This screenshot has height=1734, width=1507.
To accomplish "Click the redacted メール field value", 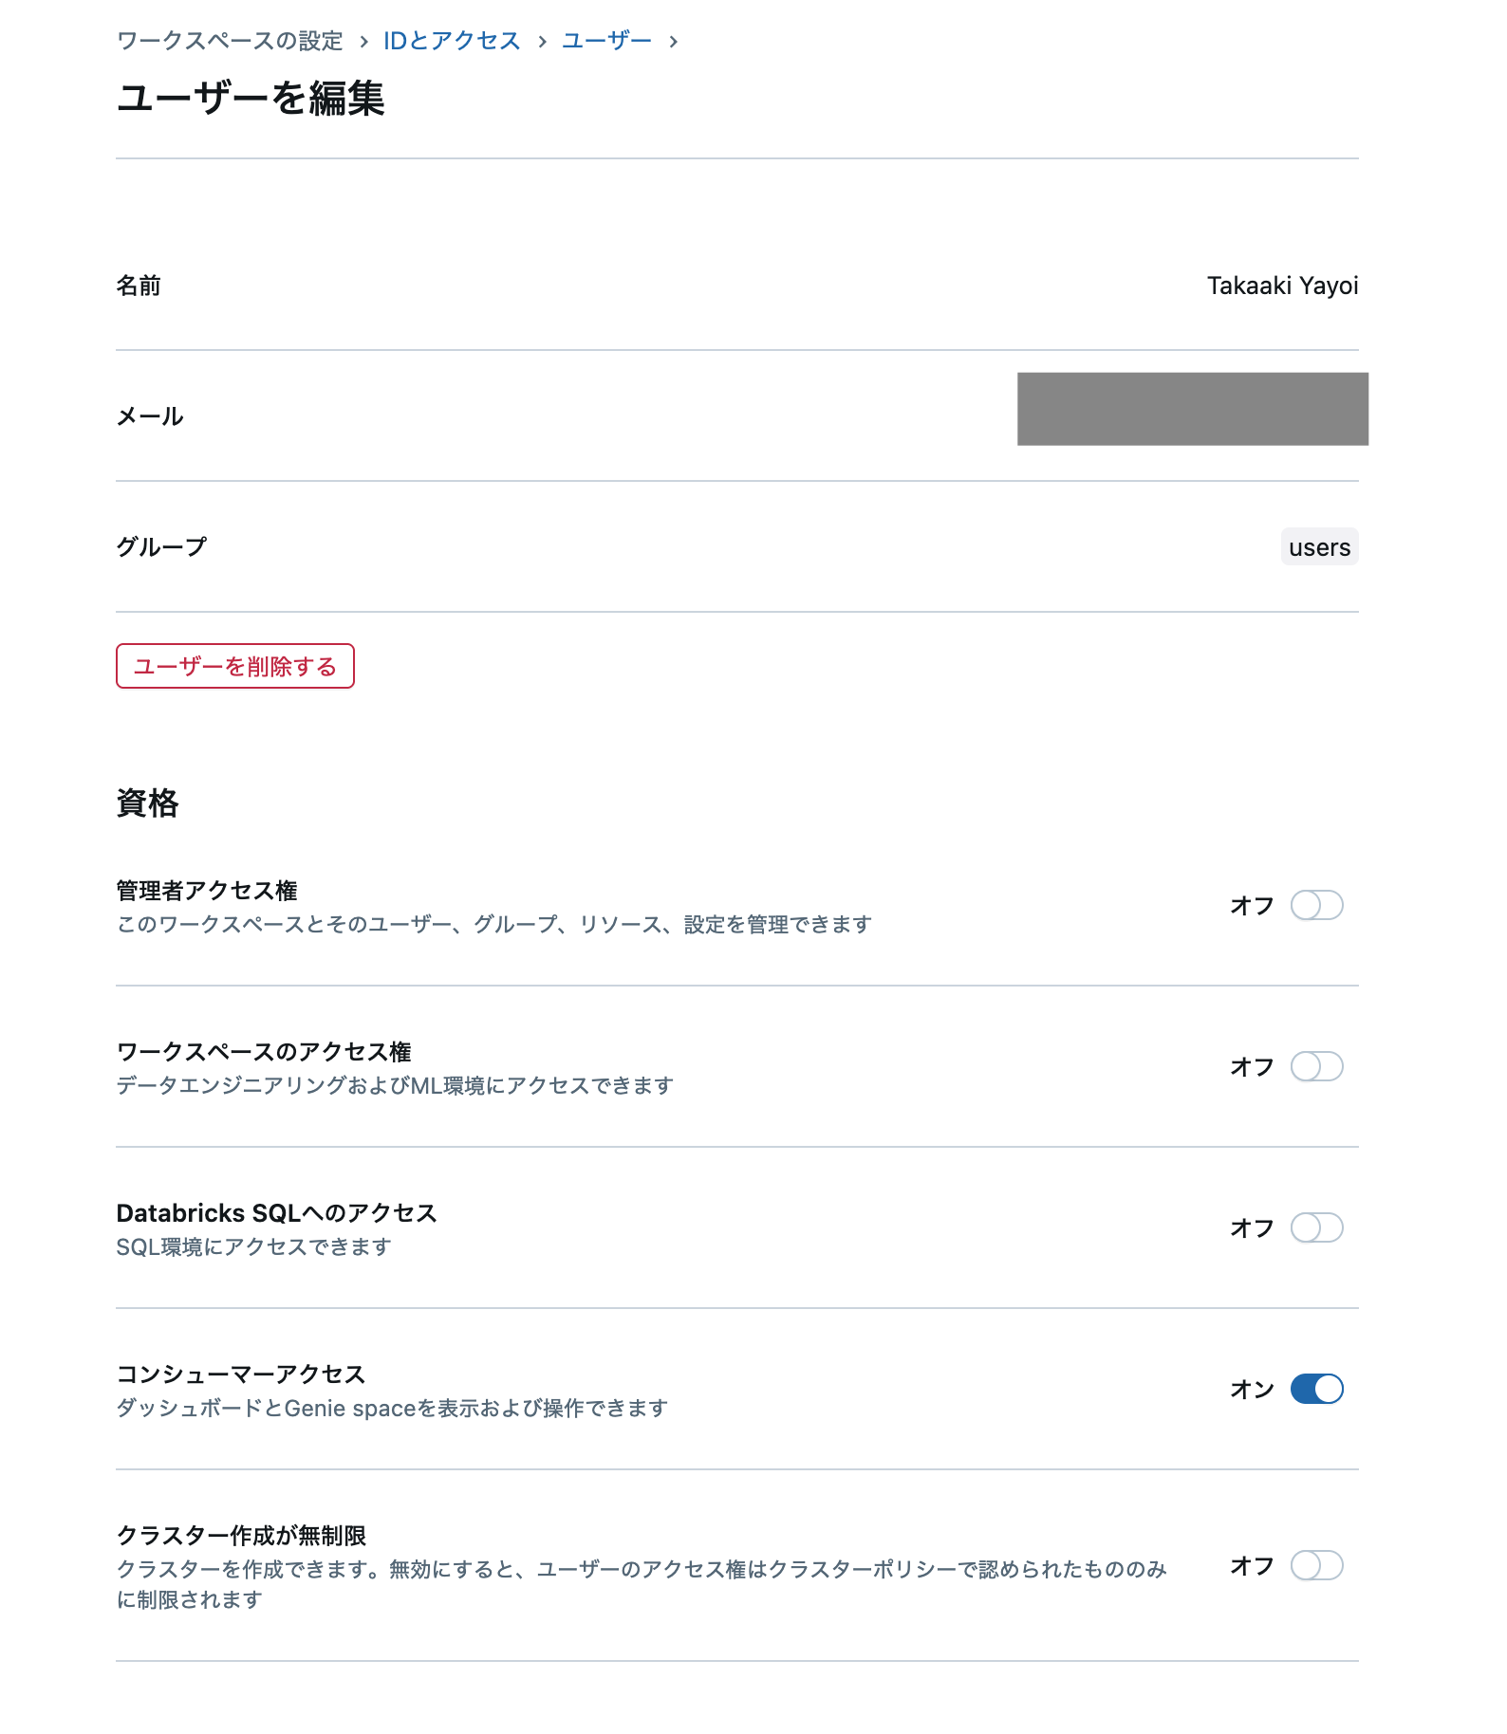I will tap(1190, 409).
